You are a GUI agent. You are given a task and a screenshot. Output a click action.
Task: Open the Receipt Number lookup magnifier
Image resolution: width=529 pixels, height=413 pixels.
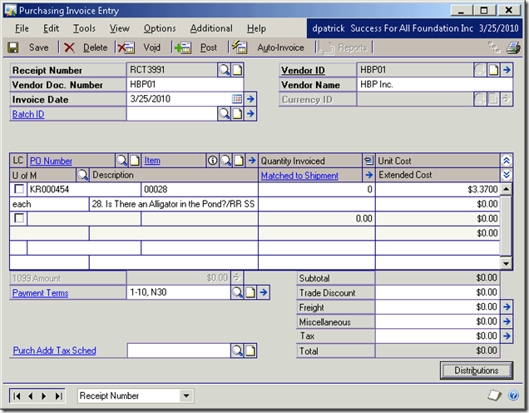pyautogui.click(x=224, y=70)
